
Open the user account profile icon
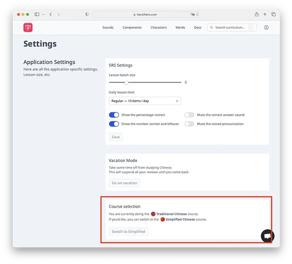click(266, 27)
